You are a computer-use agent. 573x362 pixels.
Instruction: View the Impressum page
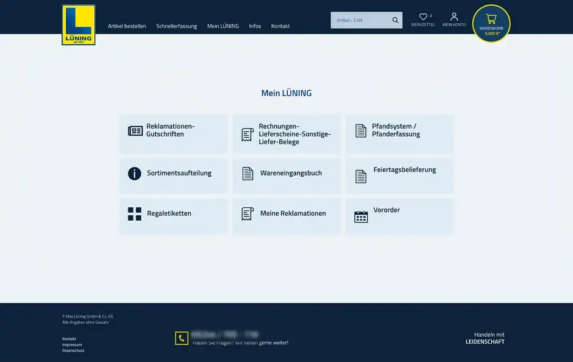pyautogui.click(x=71, y=344)
